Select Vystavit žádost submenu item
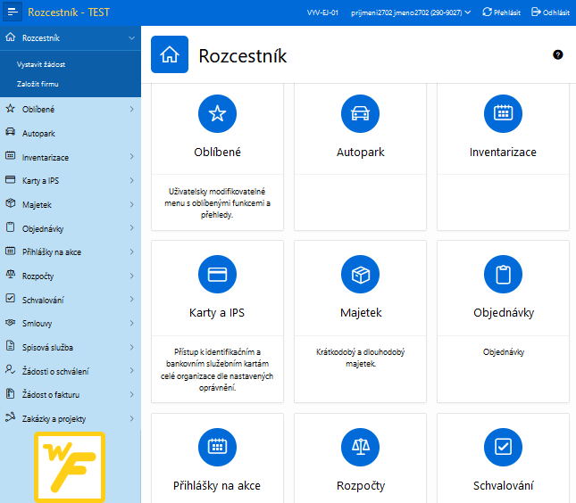 point(41,64)
